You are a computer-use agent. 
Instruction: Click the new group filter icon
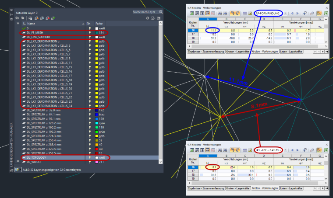(22, 18)
